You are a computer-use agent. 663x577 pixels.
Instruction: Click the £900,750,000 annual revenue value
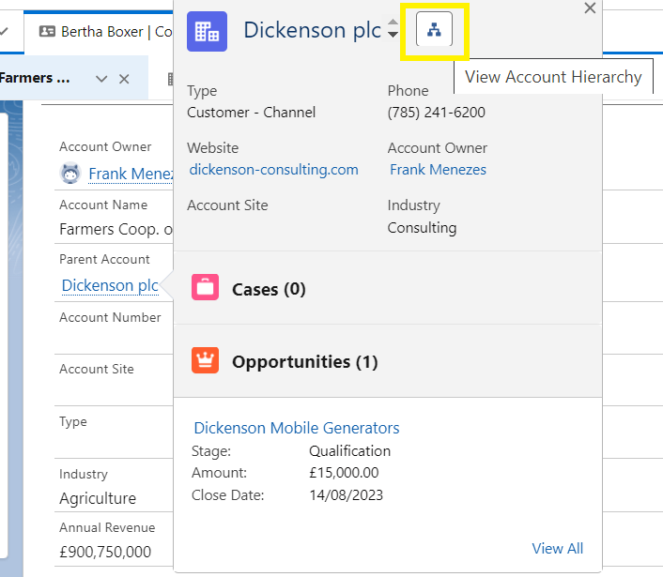[x=105, y=552]
